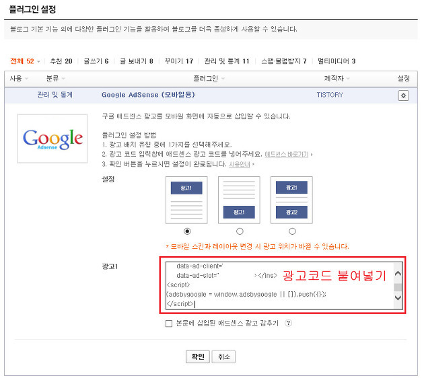Switch to the 꾸미기 17 tab
The width and height of the screenshot is (424, 378).
click(179, 61)
